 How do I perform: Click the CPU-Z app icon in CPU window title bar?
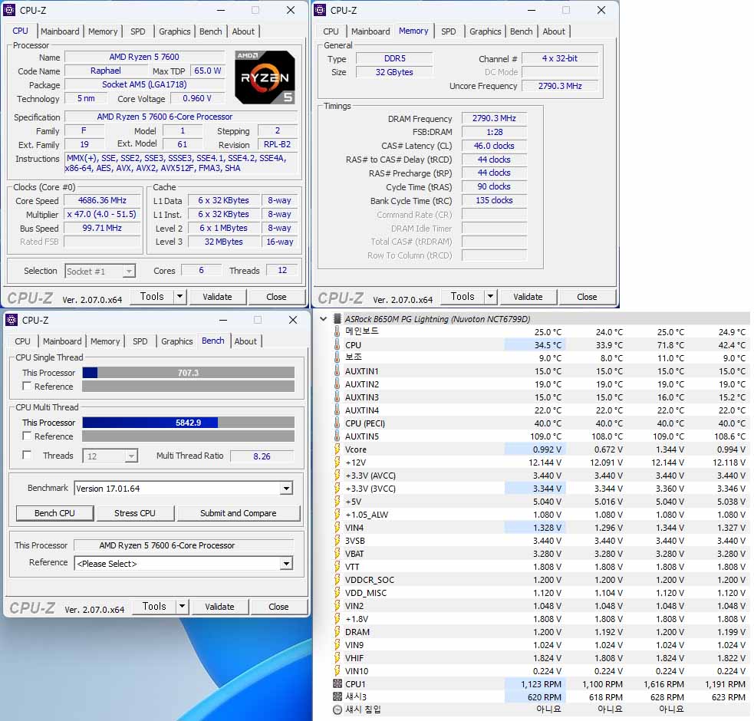coord(9,10)
